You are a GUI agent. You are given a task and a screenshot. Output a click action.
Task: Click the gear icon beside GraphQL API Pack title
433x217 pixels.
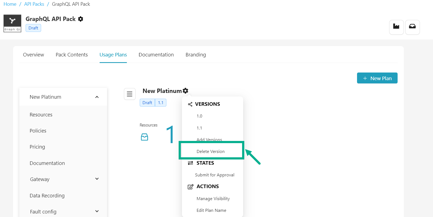pyautogui.click(x=81, y=19)
